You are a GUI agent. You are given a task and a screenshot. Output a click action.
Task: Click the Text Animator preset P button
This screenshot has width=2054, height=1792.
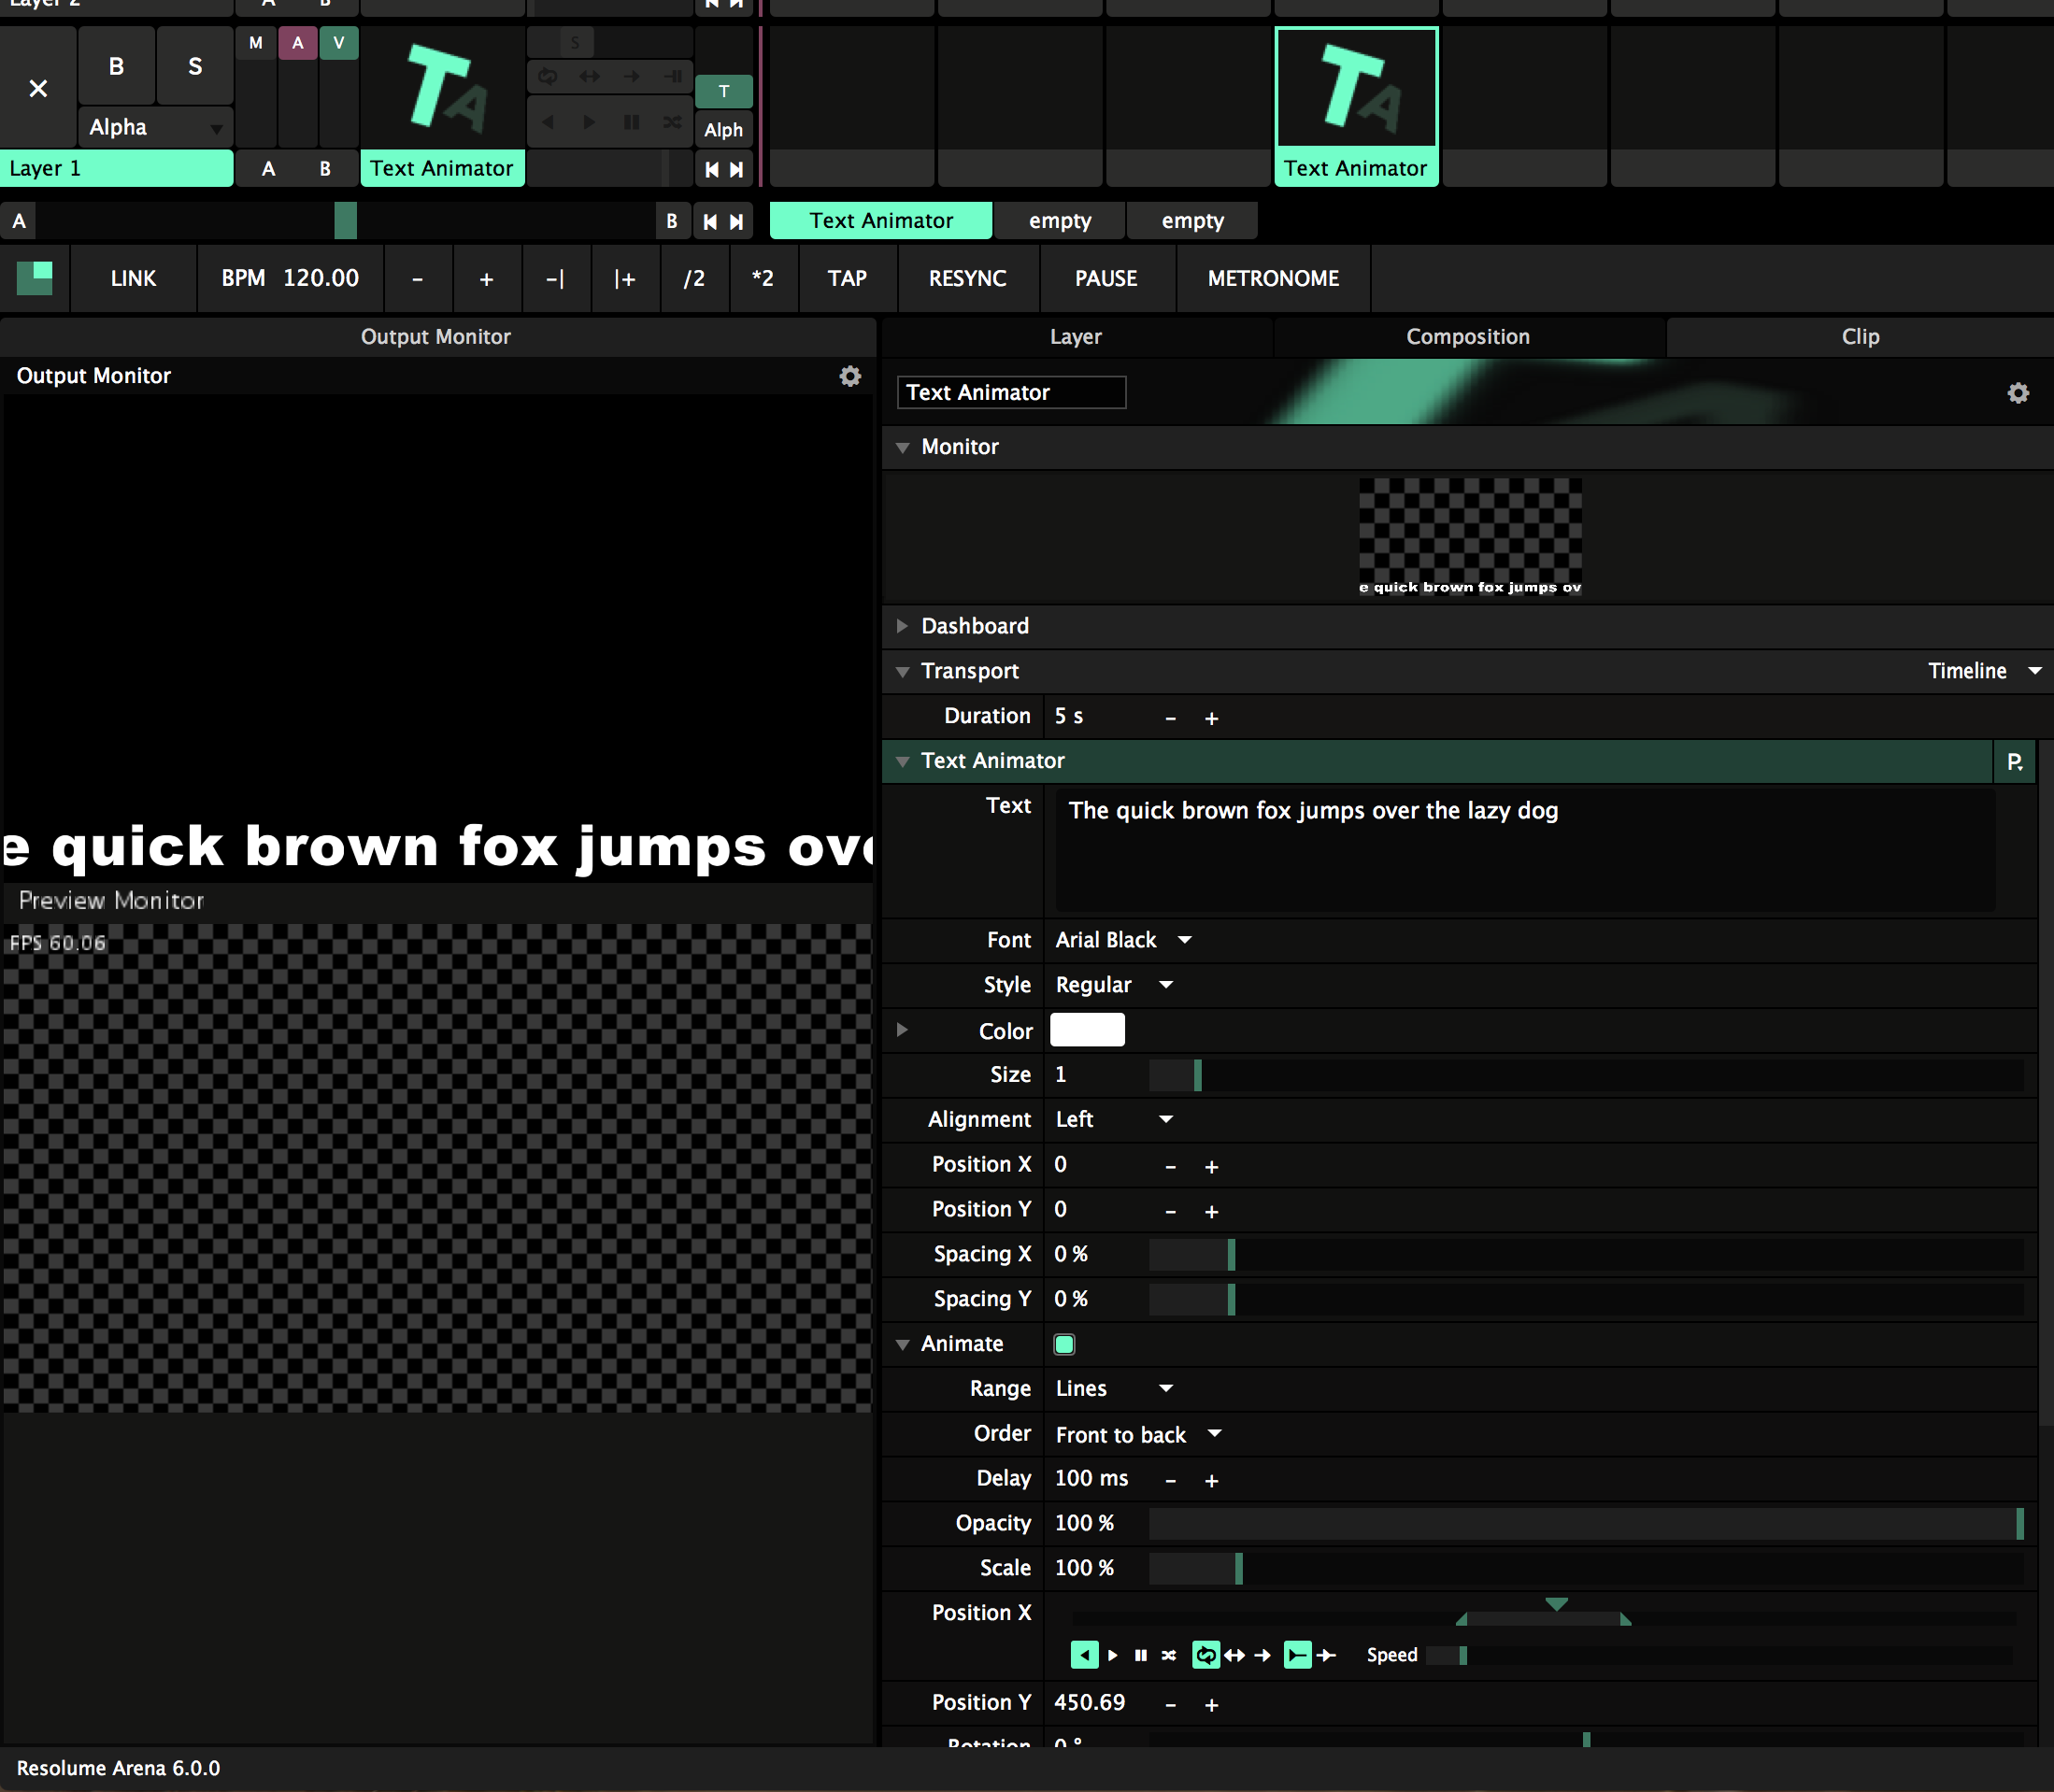pos(2014,761)
